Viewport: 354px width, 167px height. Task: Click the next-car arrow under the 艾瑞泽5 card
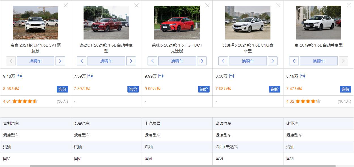coord(273,61)
